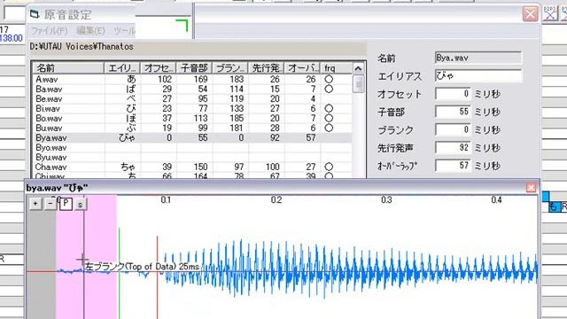Select the Byu.wav row
This screenshot has width=567, height=319.
tap(192, 158)
